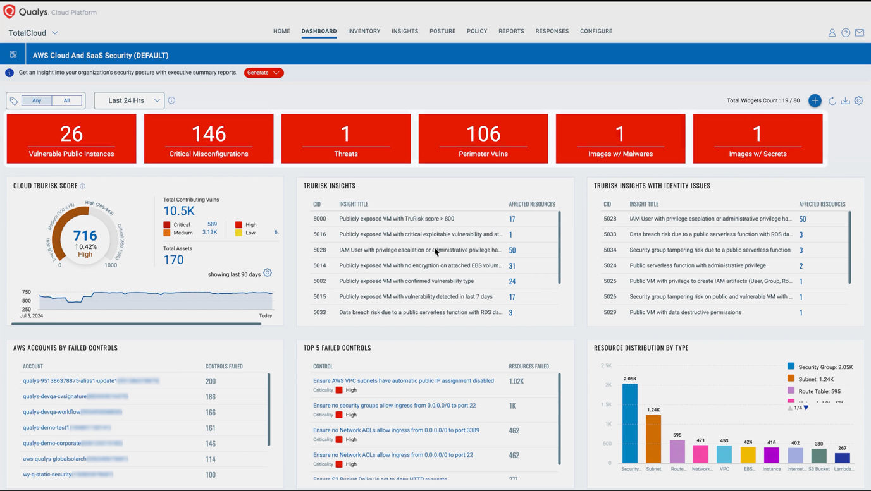Screen dimensions: 871x491
Task: Open affected resources 17 for CID 5000
Action: (512, 219)
